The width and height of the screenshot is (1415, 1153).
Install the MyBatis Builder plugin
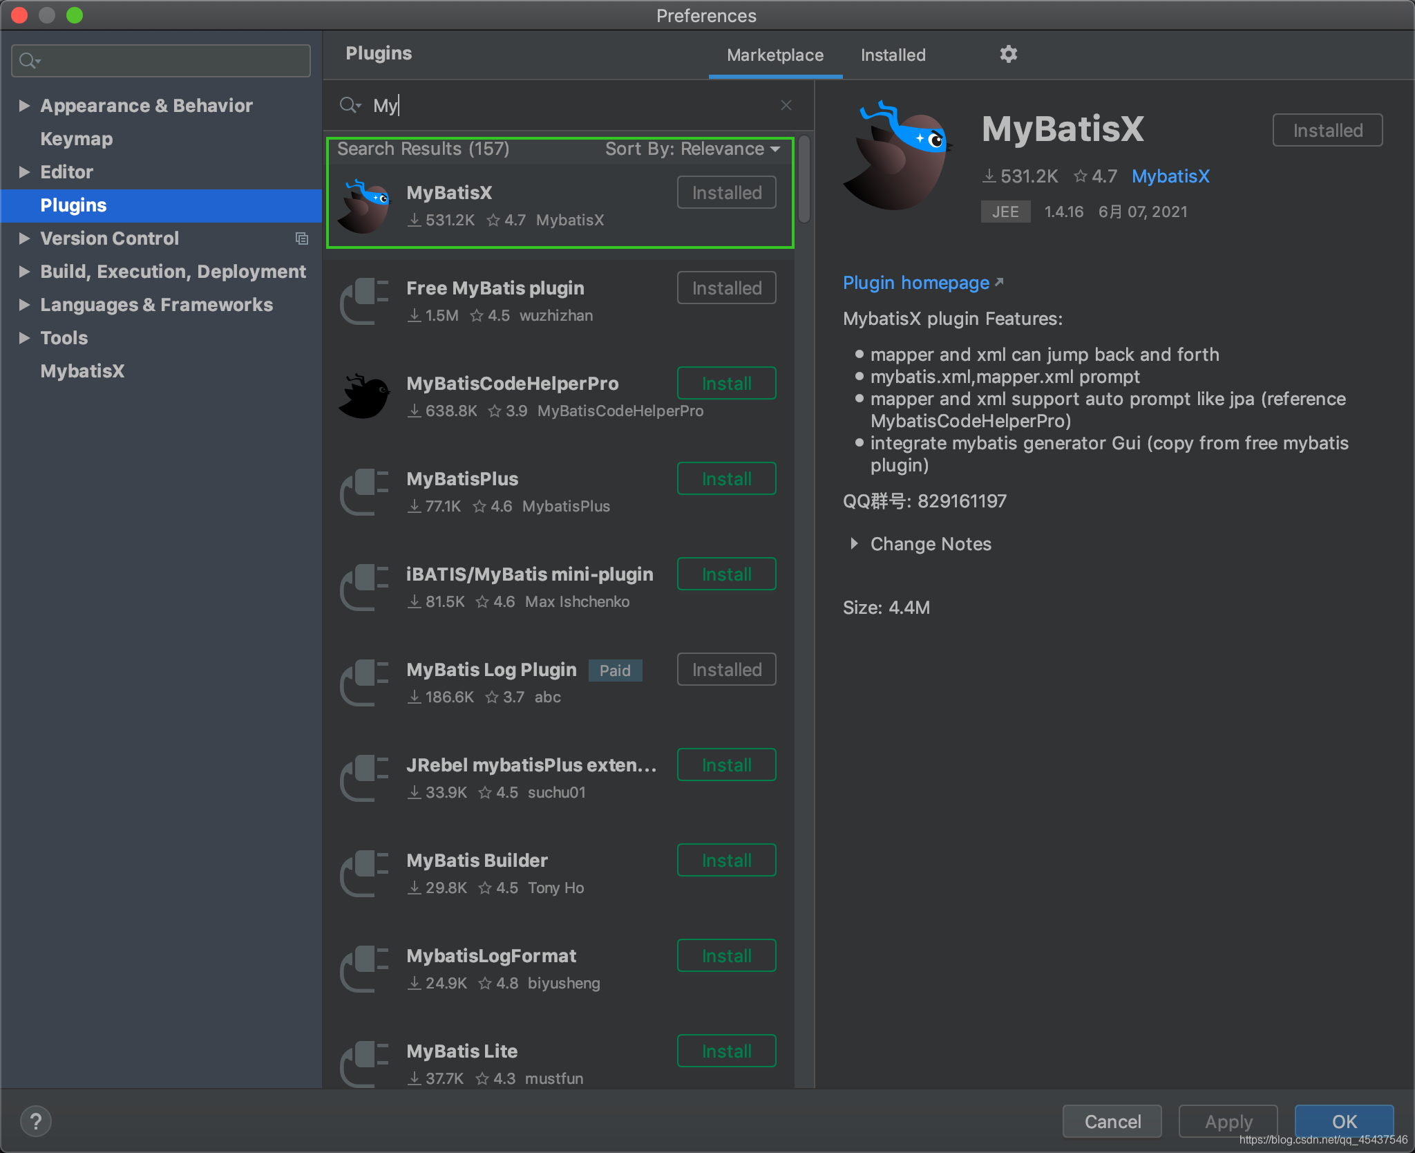click(727, 861)
